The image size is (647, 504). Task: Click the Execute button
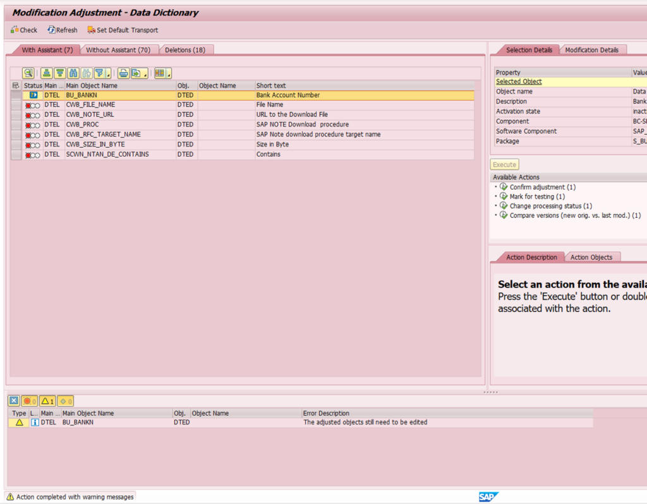click(504, 165)
